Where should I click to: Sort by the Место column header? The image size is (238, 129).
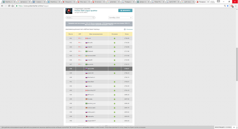71,34
